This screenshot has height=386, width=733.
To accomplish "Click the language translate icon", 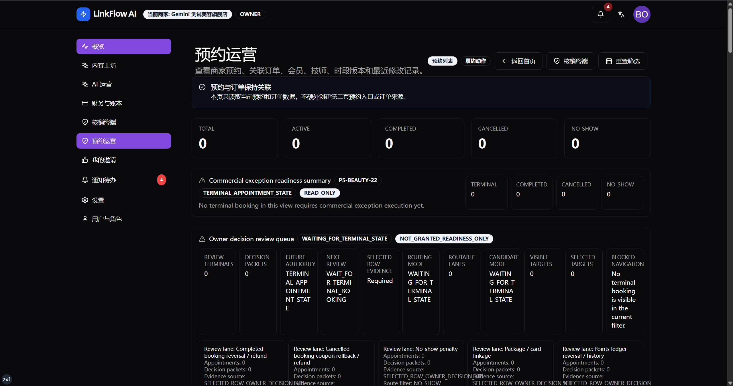I will (x=621, y=14).
